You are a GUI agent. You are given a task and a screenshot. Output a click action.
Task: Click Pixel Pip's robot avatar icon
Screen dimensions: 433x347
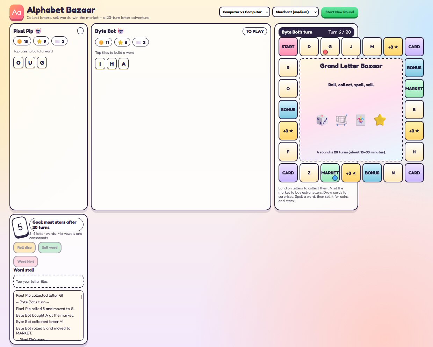(38, 31)
